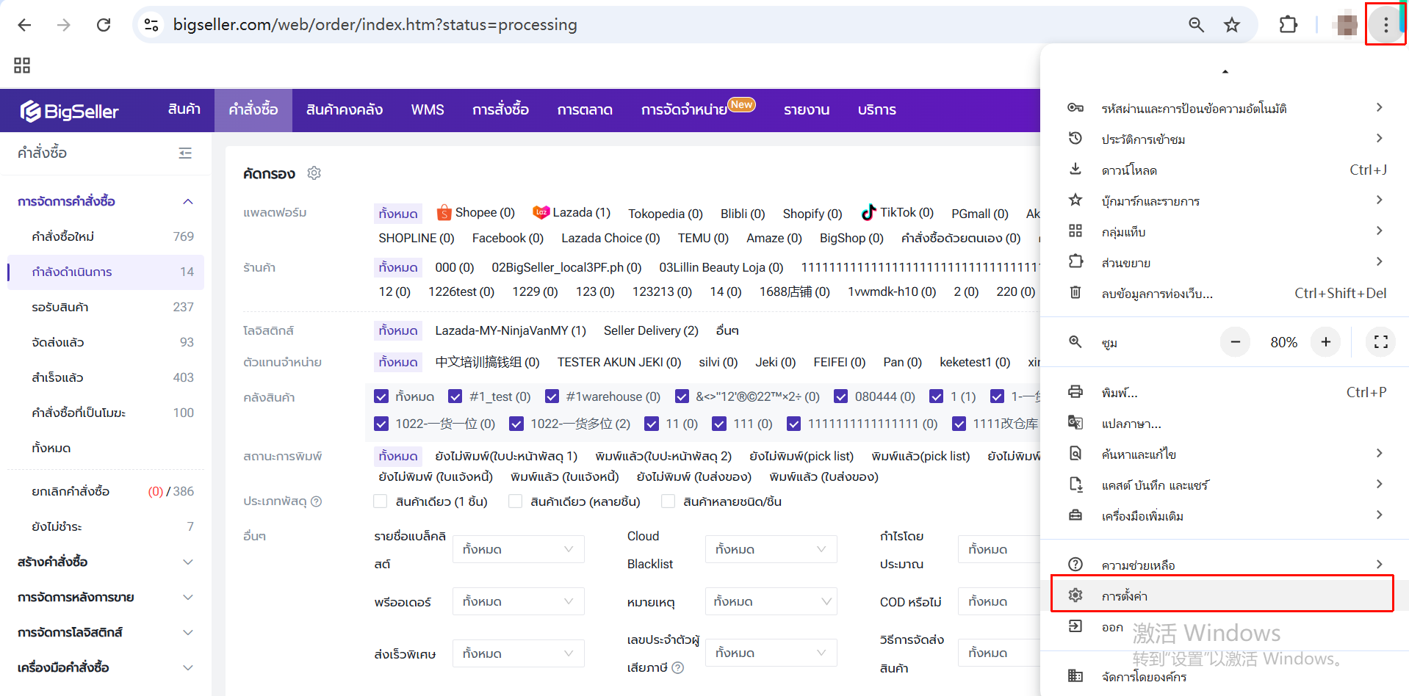Bookmark this page with the star icon
1409x696 pixels.
1232,25
